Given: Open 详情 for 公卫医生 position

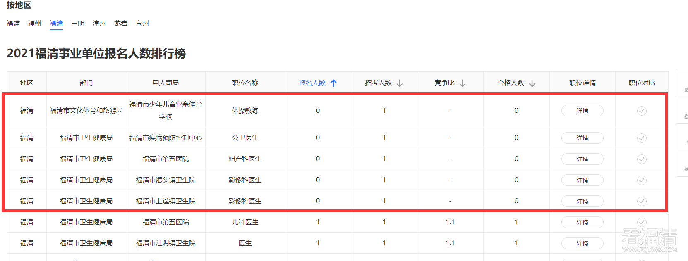Looking at the screenshot, I should coord(582,138).
